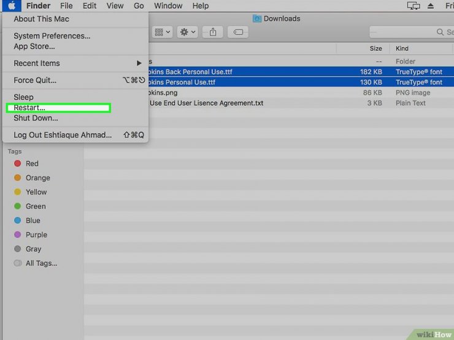Click the AirPlay display icon in menu bar

[414, 6]
